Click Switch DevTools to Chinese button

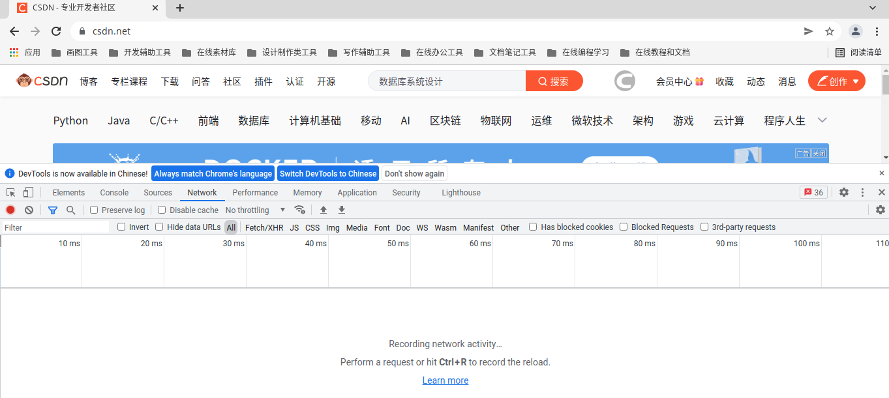328,173
